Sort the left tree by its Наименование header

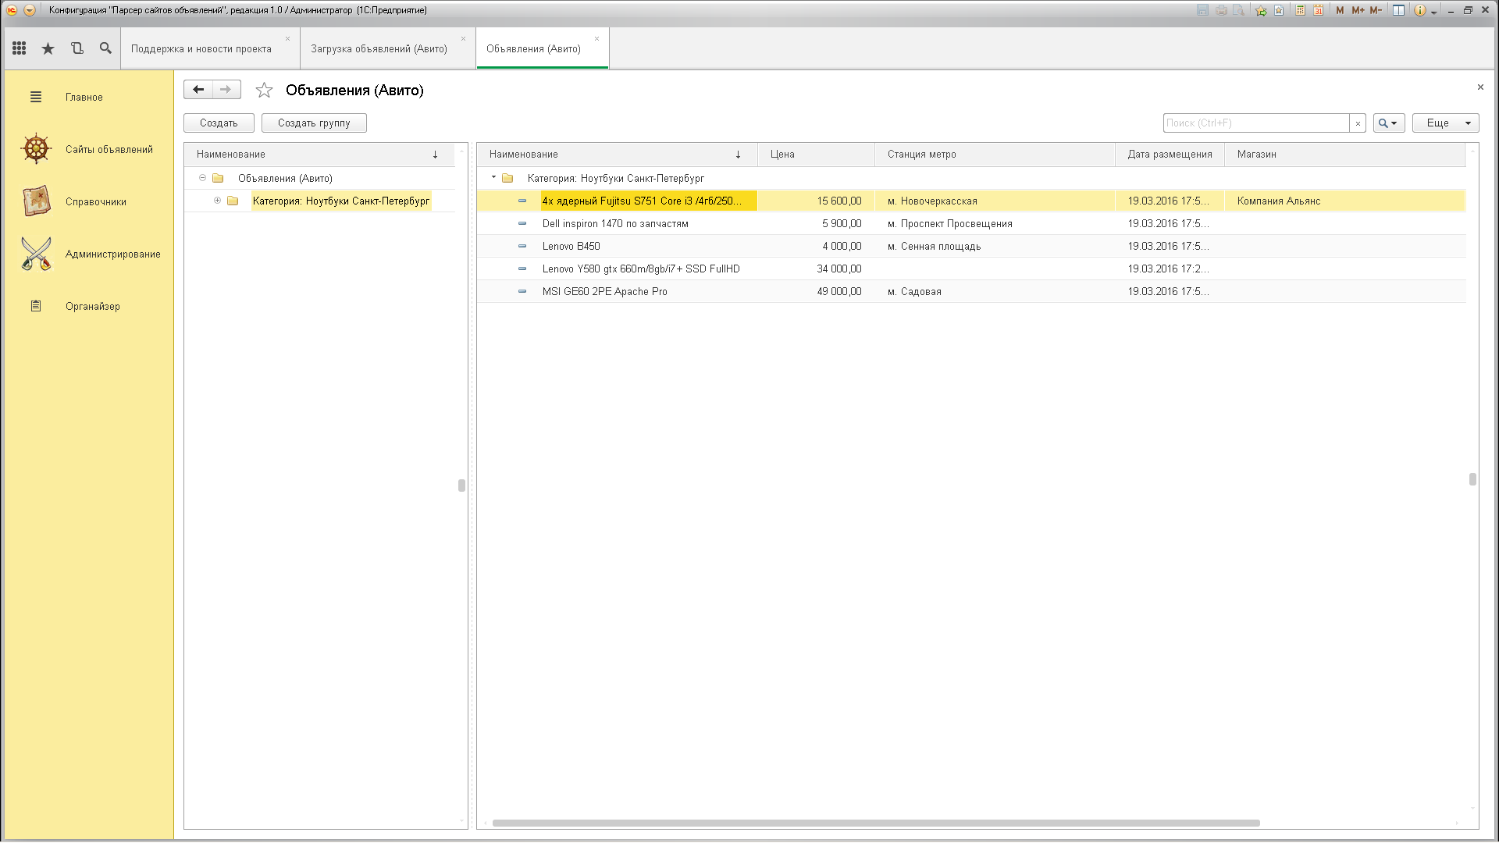[319, 154]
